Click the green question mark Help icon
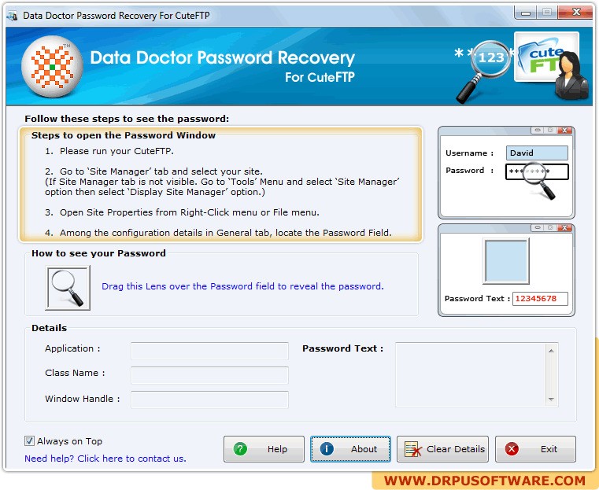This screenshot has width=599, height=490. (x=240, y=449)
